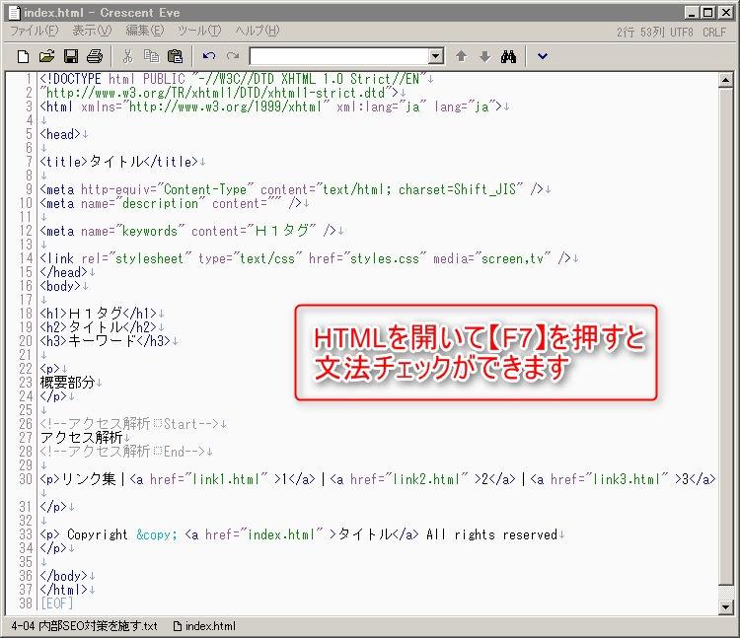Viewport: 740px width, 638px height.
Task: Find previous match with up arrow
Action: 461,56
